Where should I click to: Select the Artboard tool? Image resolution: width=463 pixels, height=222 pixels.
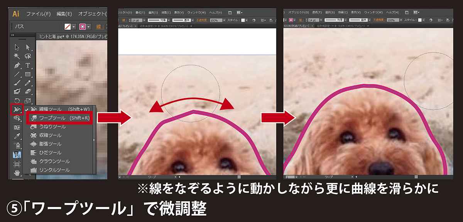17,163
